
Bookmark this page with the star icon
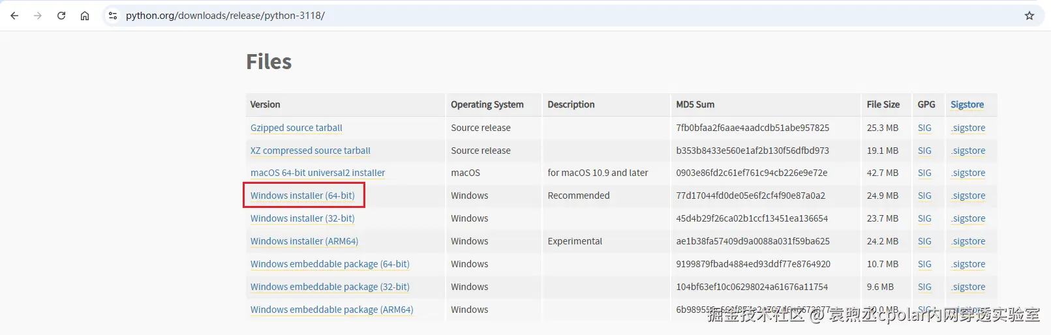point(1029,16)
